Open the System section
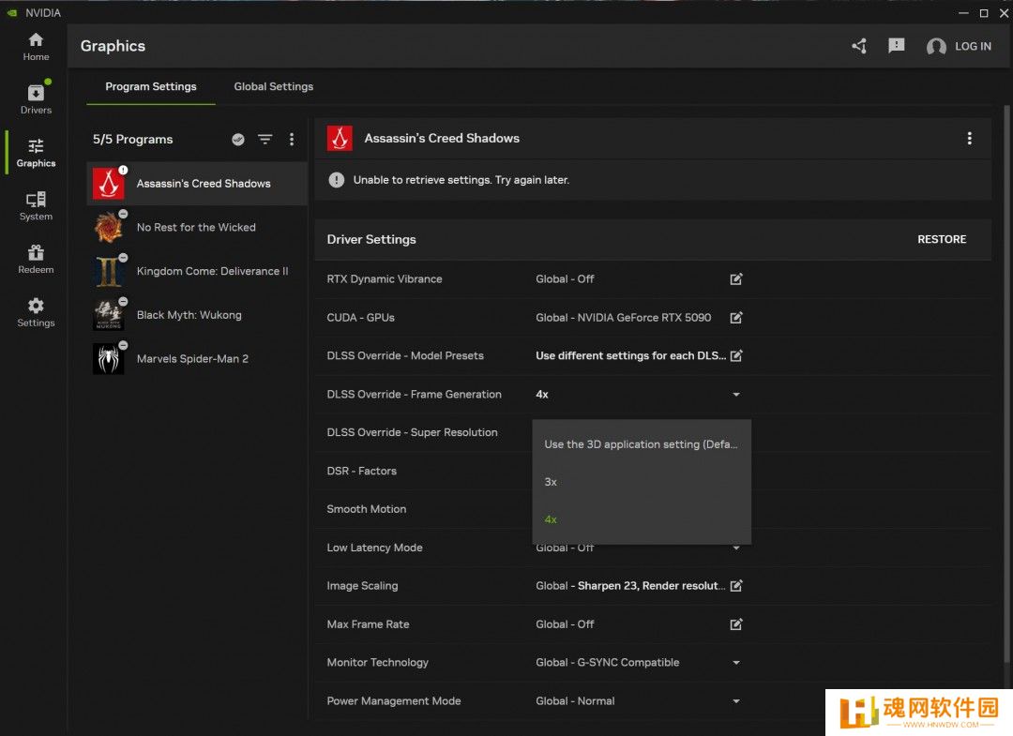1013x736 pixels. (x=36, y=206)
